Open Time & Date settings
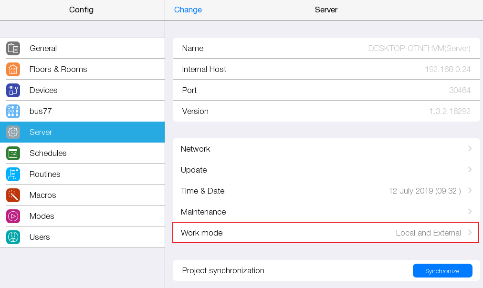Viewport: 483px width, 288px height. tap(326, 191)
